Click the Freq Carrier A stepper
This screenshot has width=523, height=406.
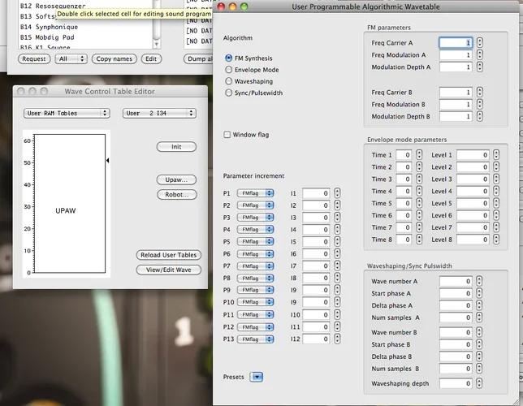coord(480,42)
